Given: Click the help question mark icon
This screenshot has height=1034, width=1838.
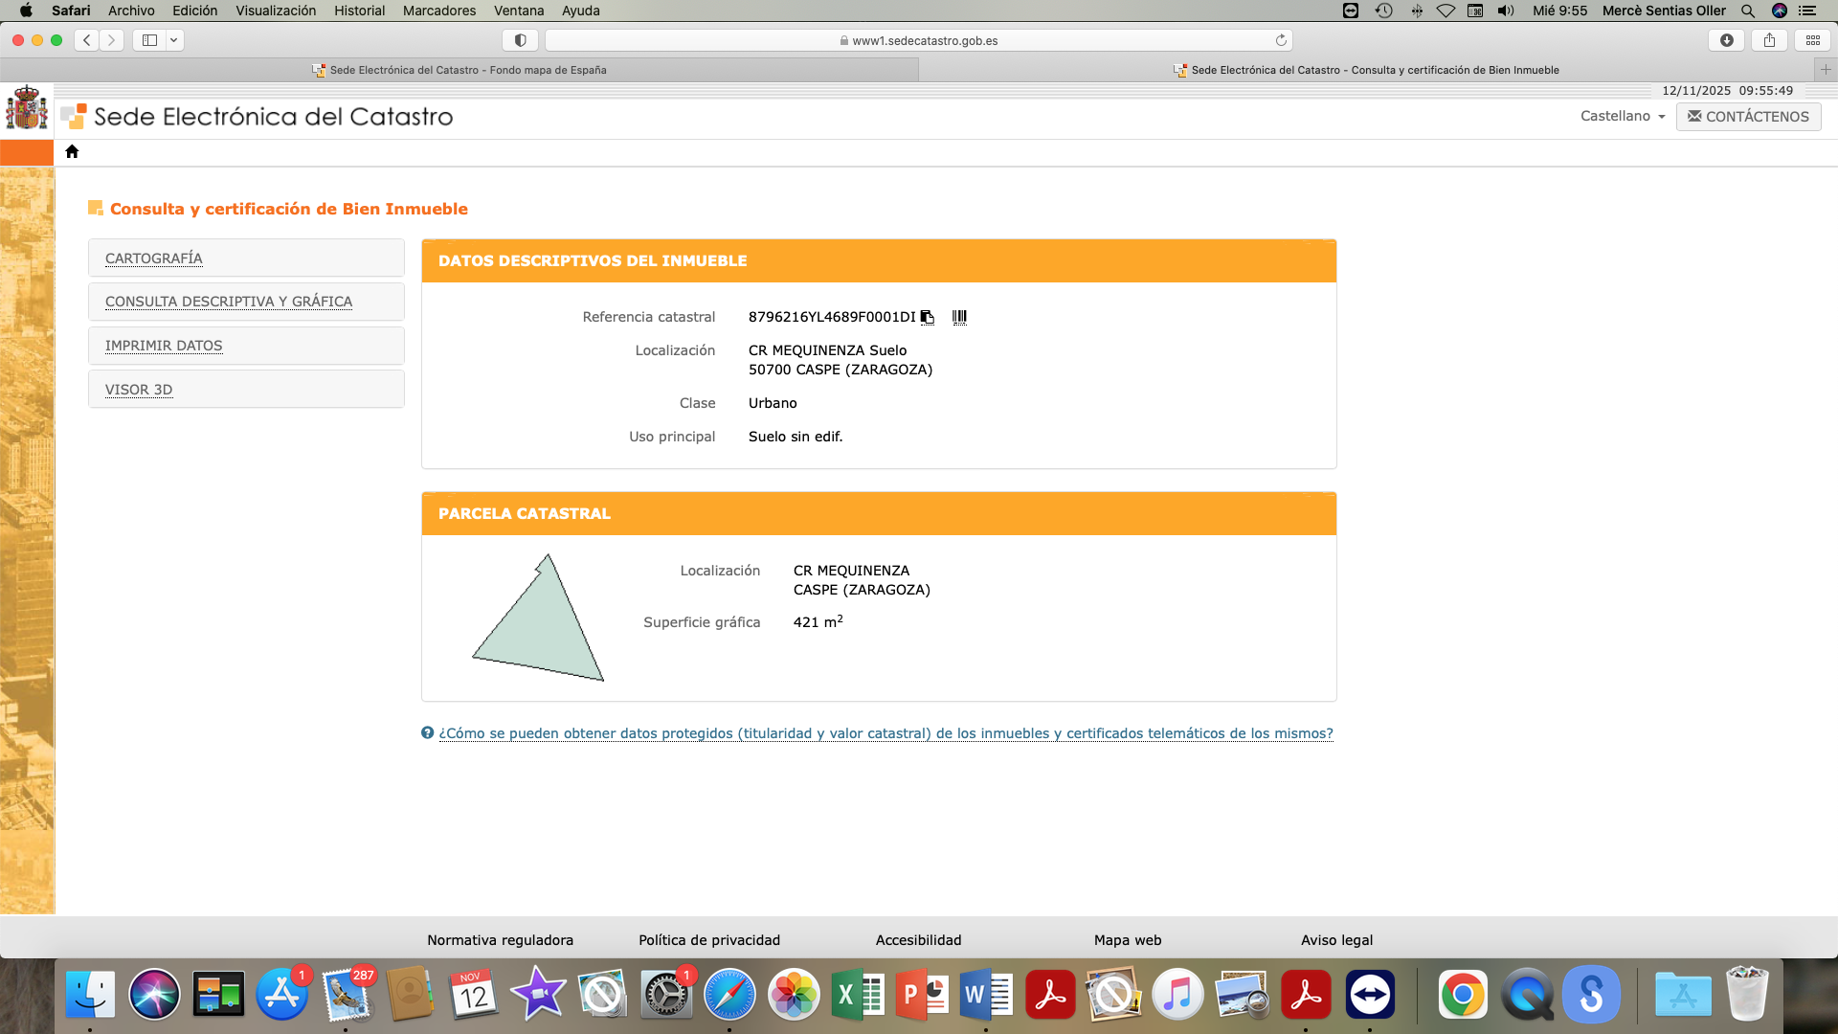Looking at the screenshot, I should click(x=427, y=732).
